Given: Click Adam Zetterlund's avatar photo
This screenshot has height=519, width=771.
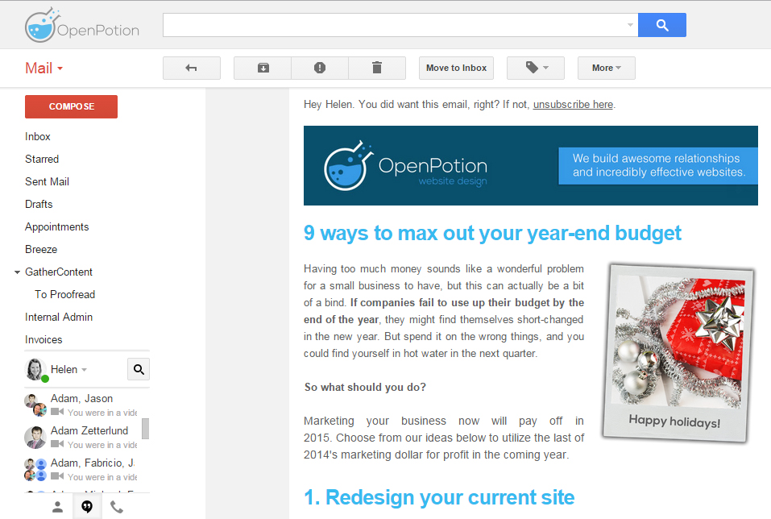Looking at the screenshot, I should (x=35, y=438).
